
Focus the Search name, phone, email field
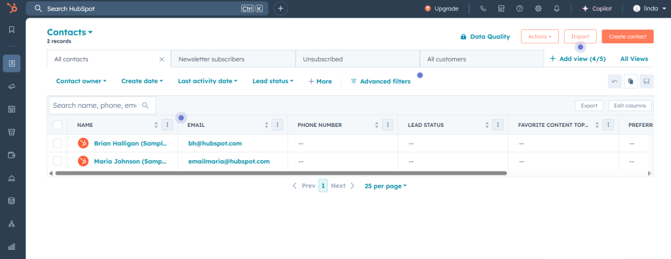[102, 105]
